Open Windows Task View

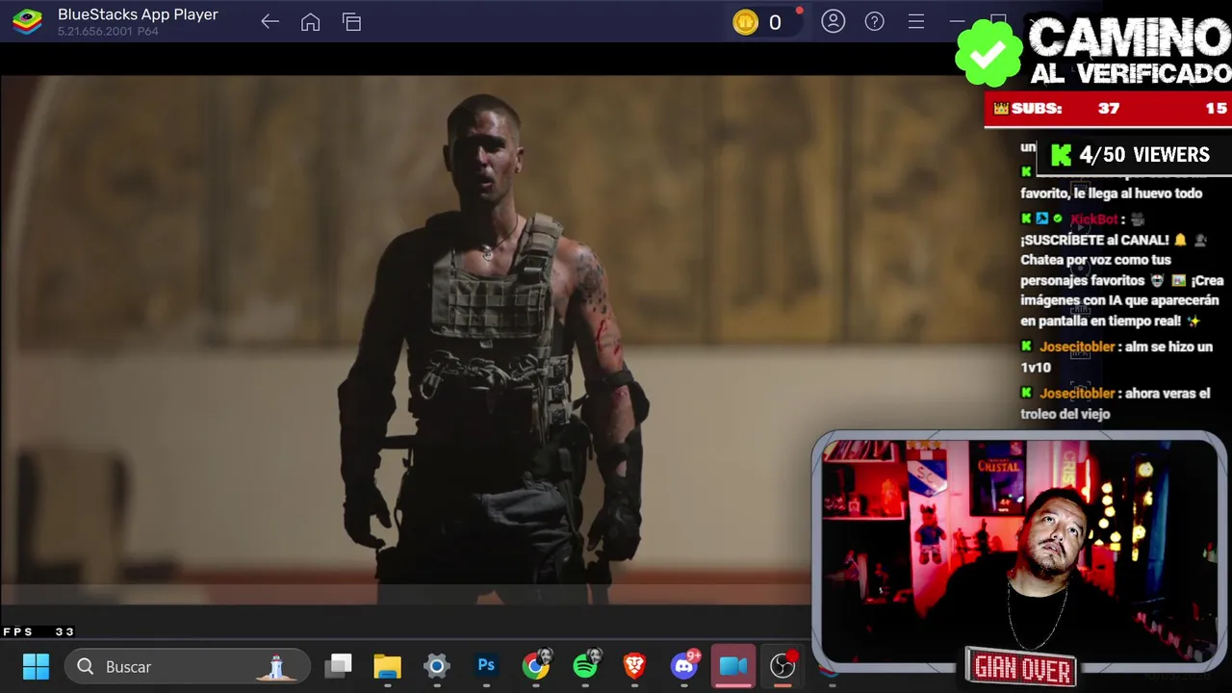(x=338, y=666)
